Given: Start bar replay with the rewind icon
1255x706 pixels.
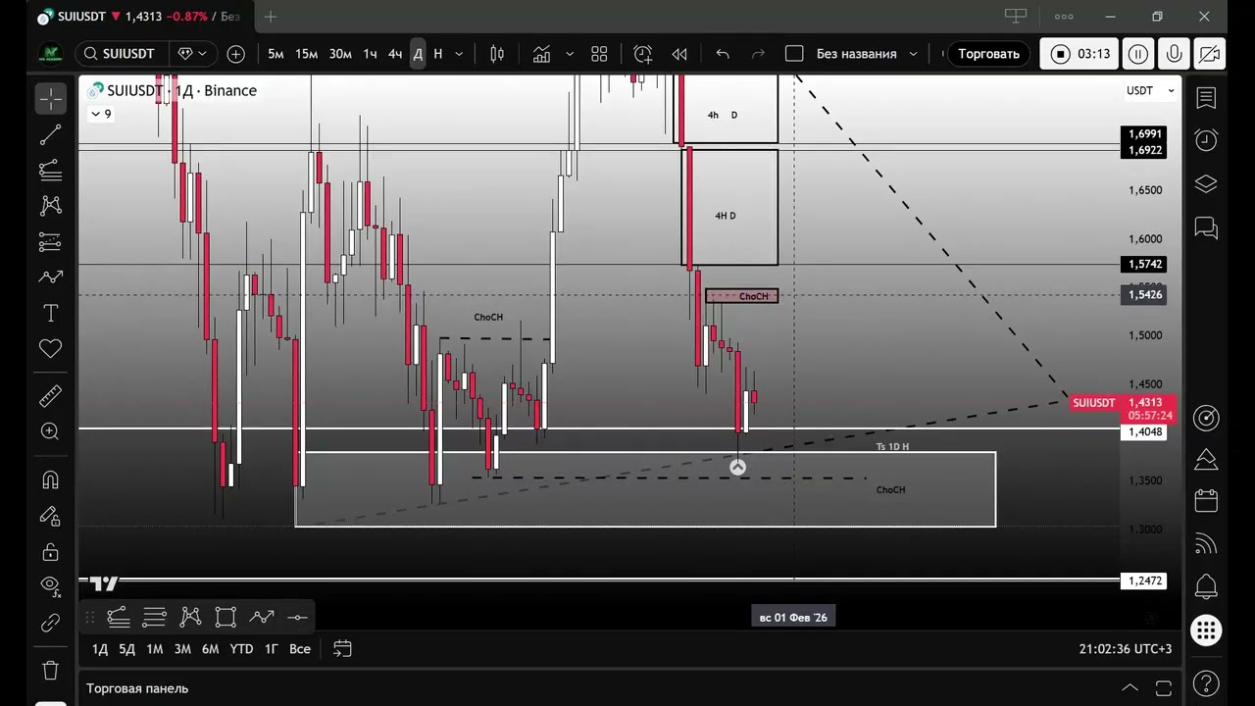Looking at the screenshot, I should pyautogui.click(x=678, y=54).
